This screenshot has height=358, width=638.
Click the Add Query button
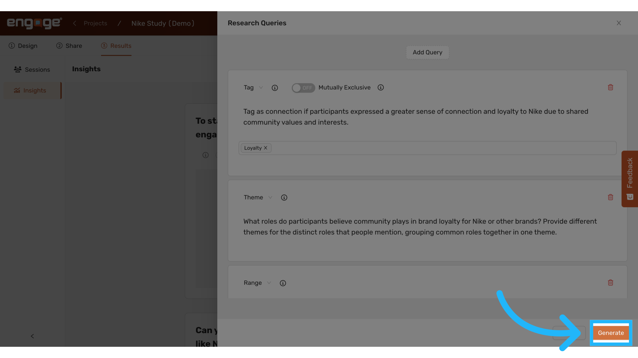click(427, 52)
